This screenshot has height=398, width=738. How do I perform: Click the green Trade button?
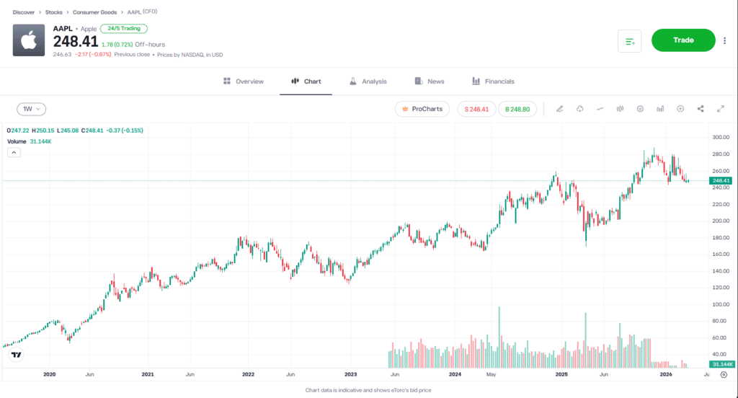point(683,40)
